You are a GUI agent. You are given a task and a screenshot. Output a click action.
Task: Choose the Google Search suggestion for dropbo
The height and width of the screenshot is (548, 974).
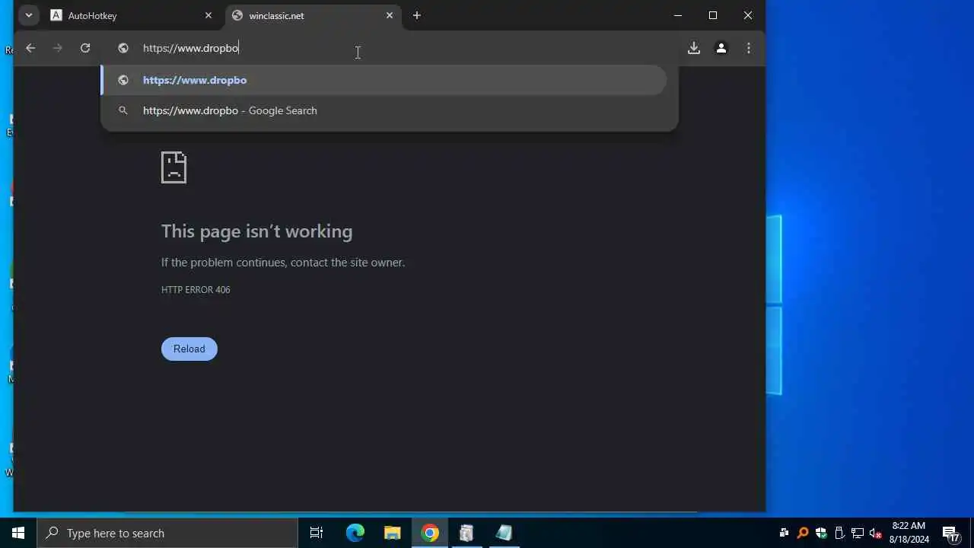click(384, 110)
